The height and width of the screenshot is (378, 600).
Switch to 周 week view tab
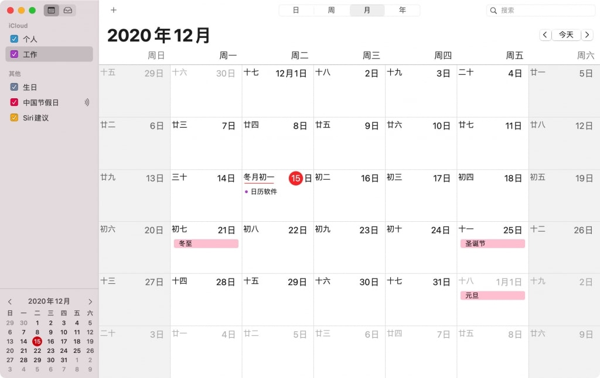pyautogui.click(x=332, y=11)
